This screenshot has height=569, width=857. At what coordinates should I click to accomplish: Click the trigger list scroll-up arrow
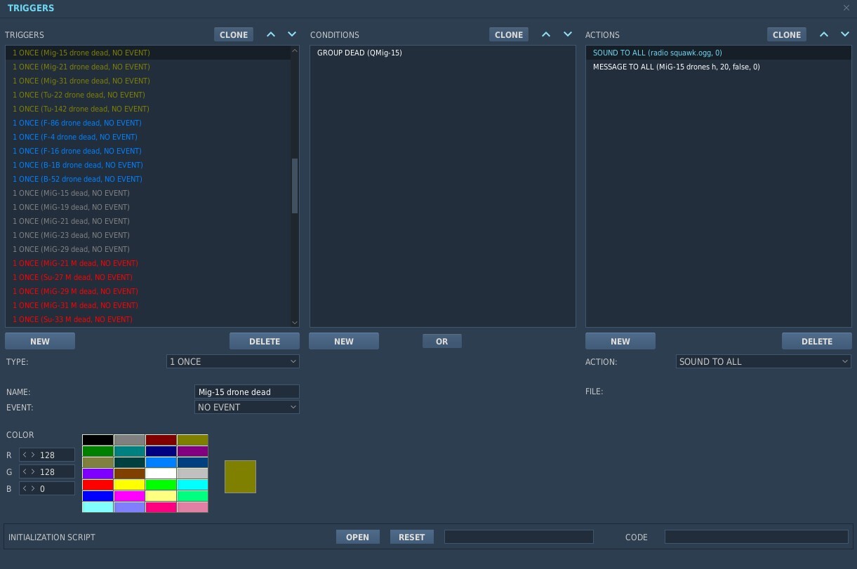click(x=295, y=51)
